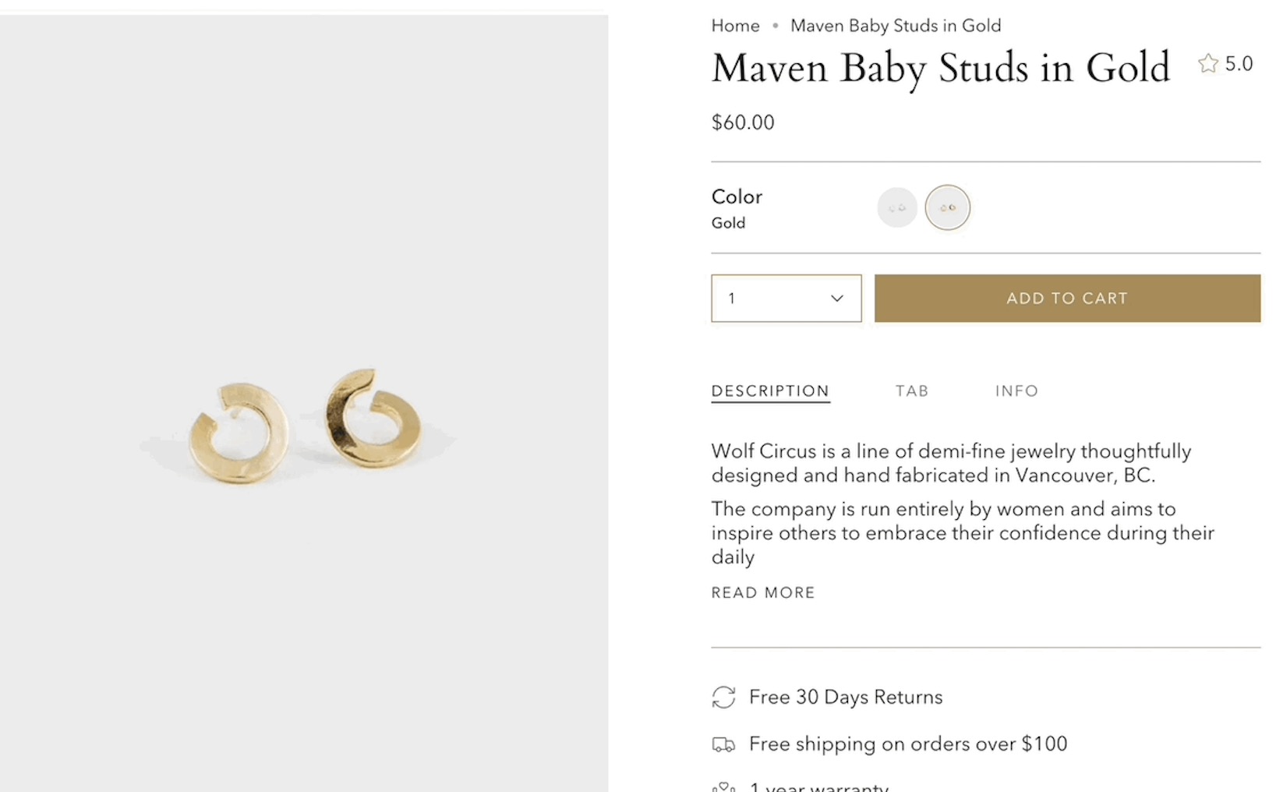1283x792 pixels.
Task: Open the quantity dropdown chevron
Action: [x=837, y=299]
